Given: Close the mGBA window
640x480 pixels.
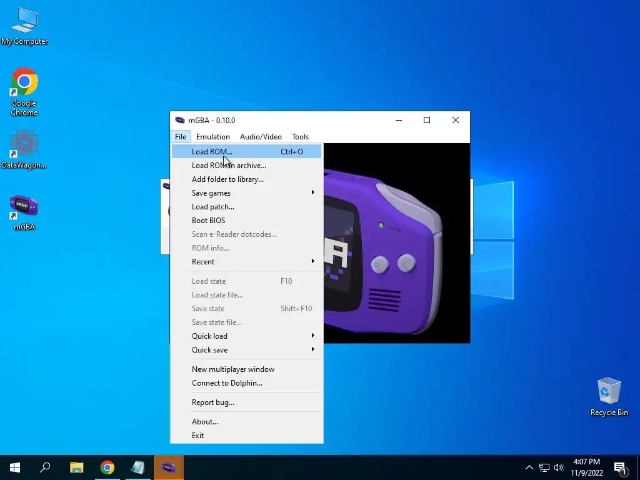Looking at the screenshot, I should click(456, 120).
